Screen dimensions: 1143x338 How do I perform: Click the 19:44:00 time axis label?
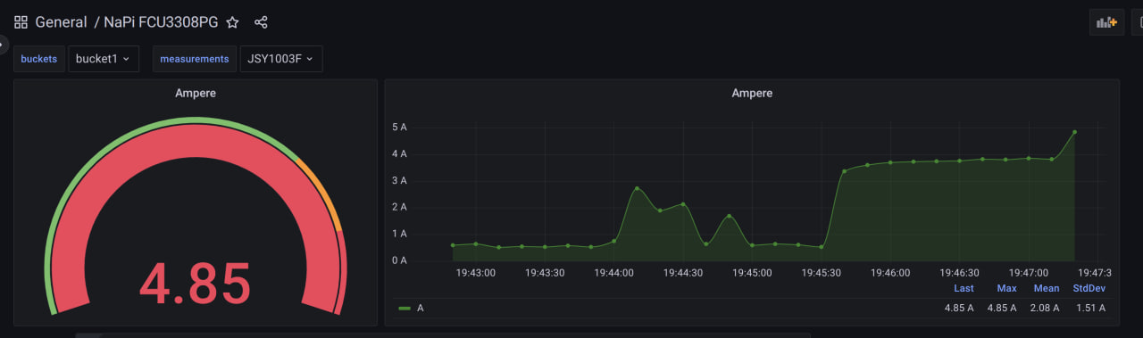tap(614, 273)
